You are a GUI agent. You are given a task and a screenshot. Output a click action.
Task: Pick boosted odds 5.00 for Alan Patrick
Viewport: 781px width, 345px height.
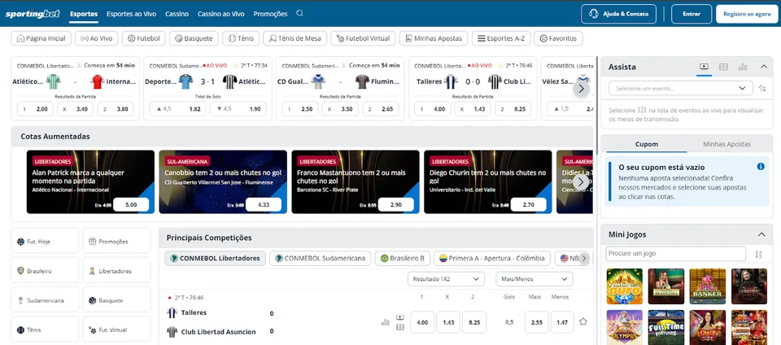(131, 204)
